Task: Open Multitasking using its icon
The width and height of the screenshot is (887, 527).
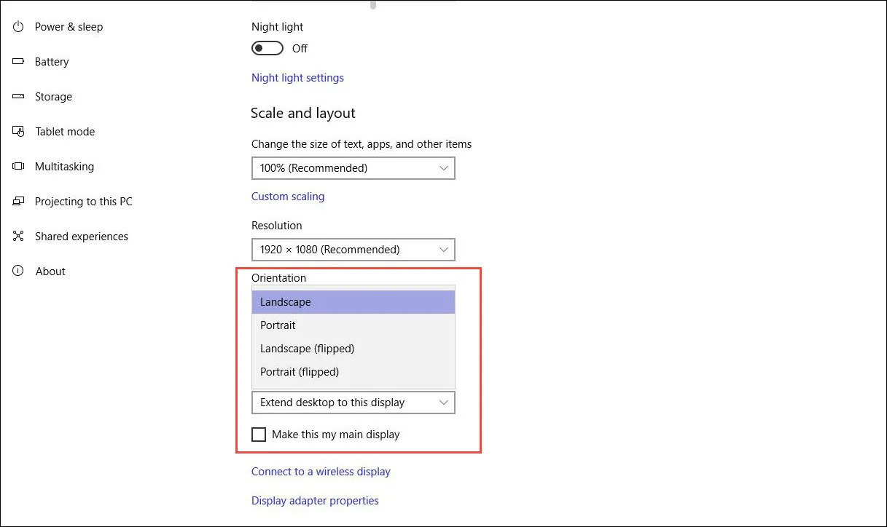Action: tap(18, 167)
